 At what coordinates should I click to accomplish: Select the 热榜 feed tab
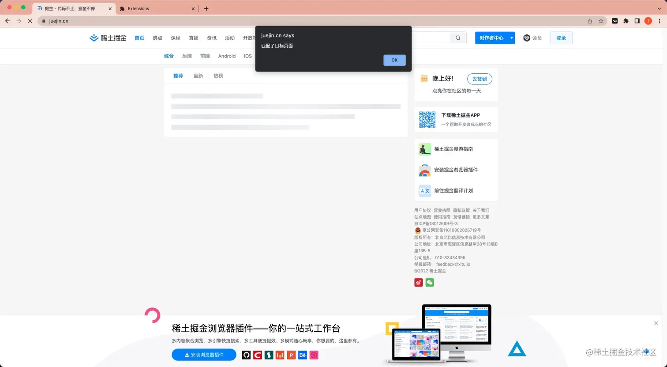pyautogui.click(x=218, y=76)
